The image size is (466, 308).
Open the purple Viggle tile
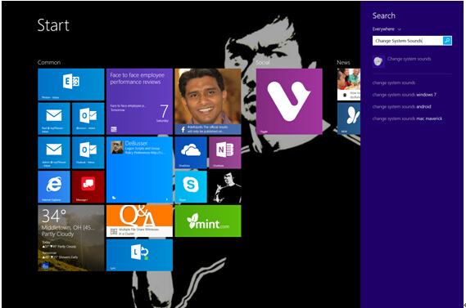click(x=289, y=101)
